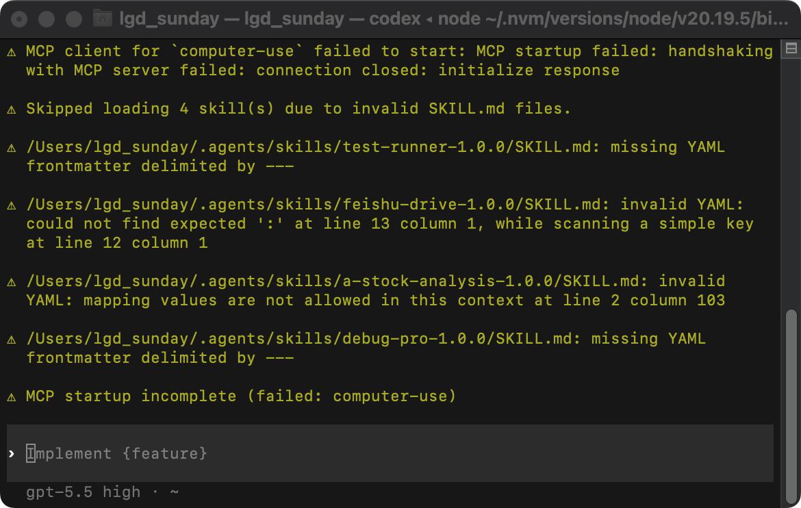Screen dimensions: 801x508
Task: Click warning icon beside debug-pro SKILL.md error
Action: [12, 340]
